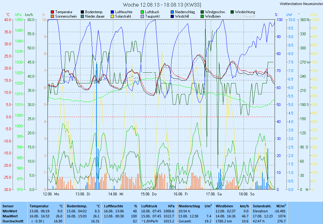Click the blue Luftfeuchte legend swatch

click(x=112, y=12)
